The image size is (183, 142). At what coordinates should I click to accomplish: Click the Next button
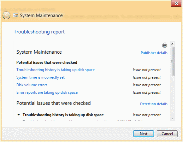coord(143,134)
